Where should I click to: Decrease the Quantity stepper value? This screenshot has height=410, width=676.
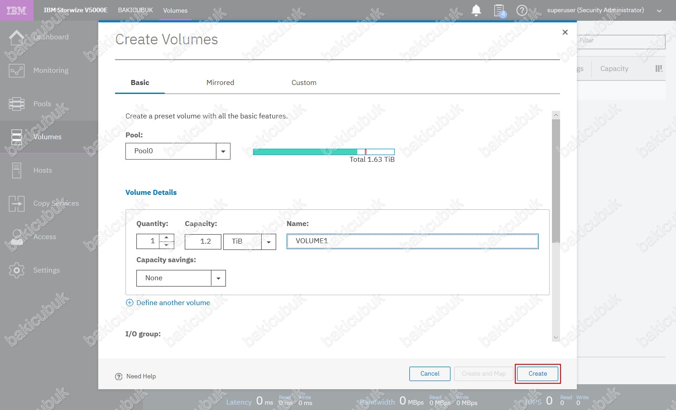point(167,245)
